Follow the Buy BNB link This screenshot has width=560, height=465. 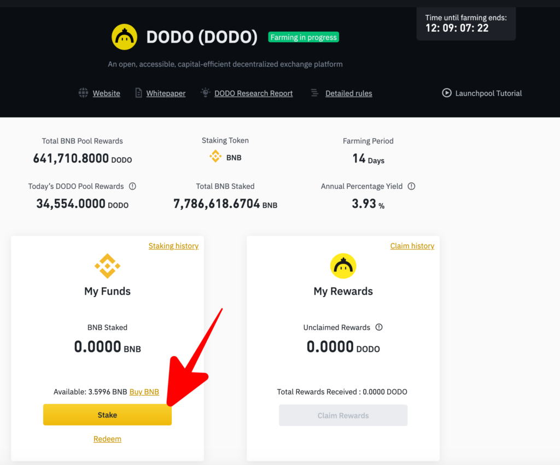pos(144,392)
